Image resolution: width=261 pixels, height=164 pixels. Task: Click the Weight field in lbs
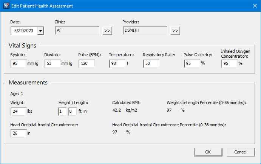pyautogui.click(x=19, y=112)
